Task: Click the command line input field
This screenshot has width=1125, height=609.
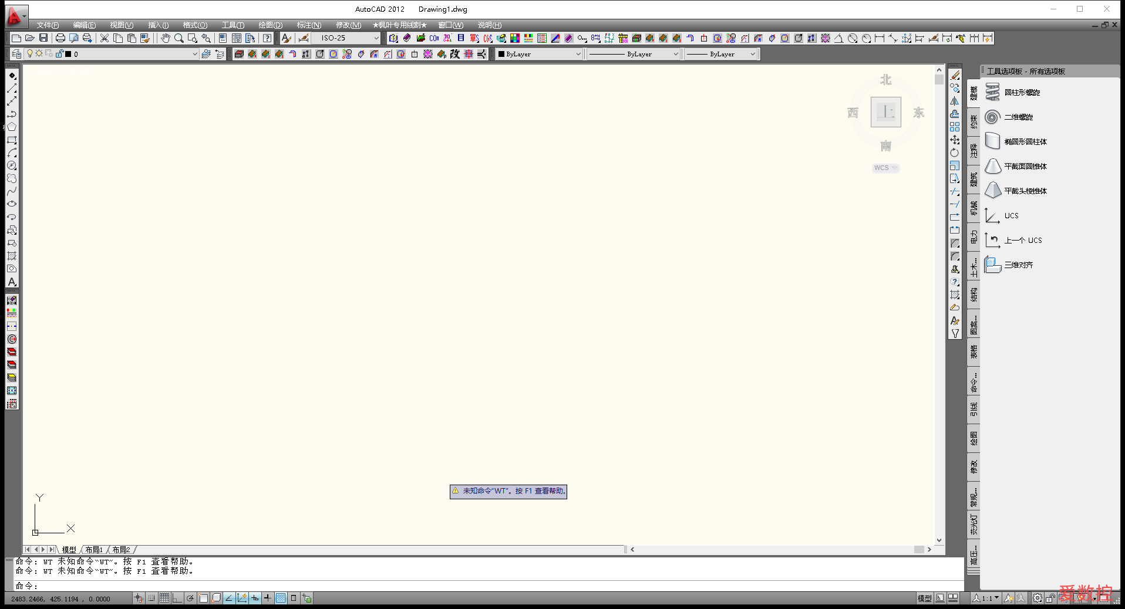Action: tap(489, 586)
